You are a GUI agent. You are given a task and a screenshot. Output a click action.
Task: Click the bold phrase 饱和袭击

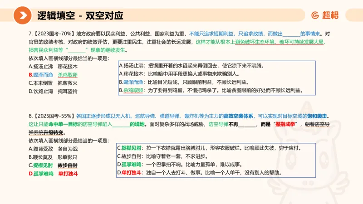tap(317, 116)
